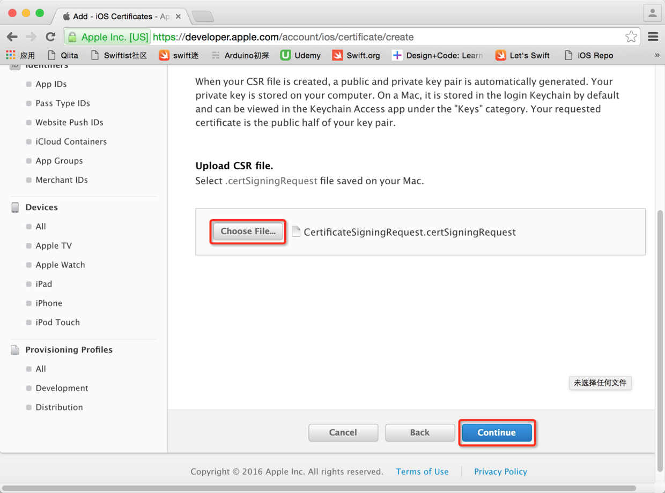The width and height of the screenshot is (665, 493).
Task: Open the Apps grid bookmark
Action: coord(20,55)
